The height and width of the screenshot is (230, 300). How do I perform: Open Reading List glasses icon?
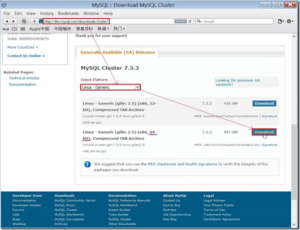[x=6, y=29]
